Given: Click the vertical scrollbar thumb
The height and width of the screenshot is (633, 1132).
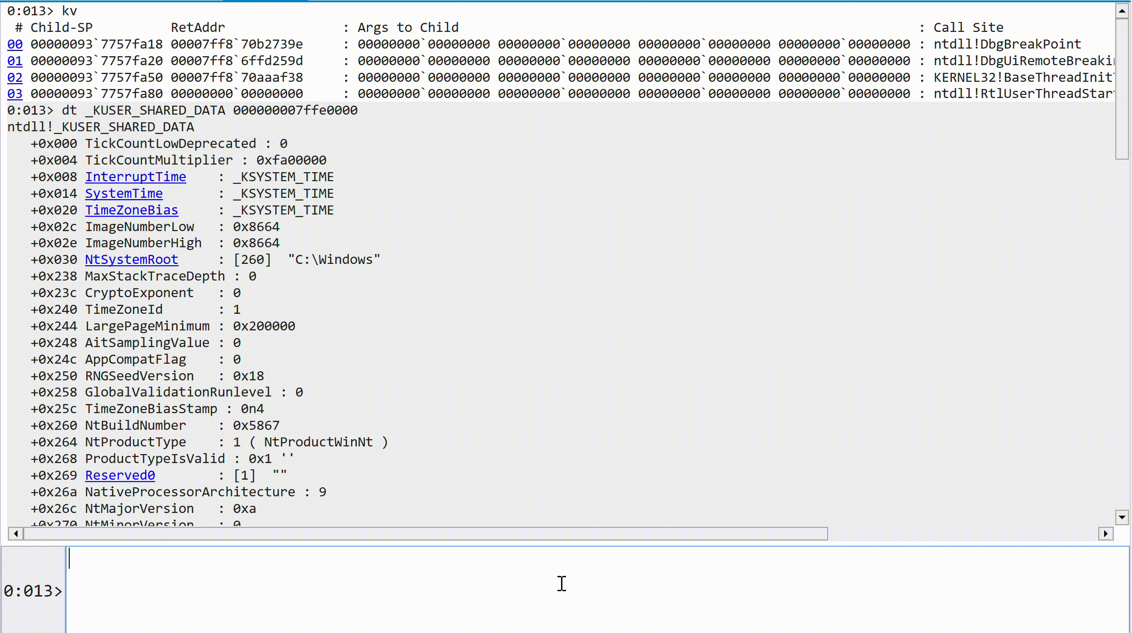Looking at the screenshot, I should tap(1122, 89).
